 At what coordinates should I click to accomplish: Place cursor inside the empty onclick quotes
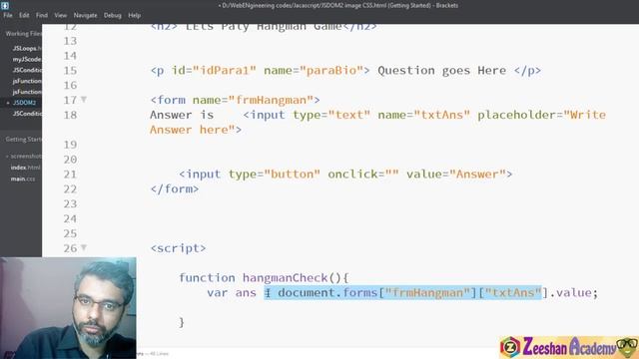pos(391,174)
